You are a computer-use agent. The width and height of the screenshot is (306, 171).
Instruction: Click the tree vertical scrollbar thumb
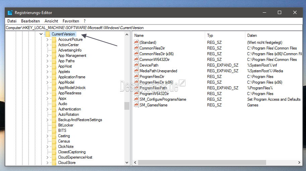127,106
